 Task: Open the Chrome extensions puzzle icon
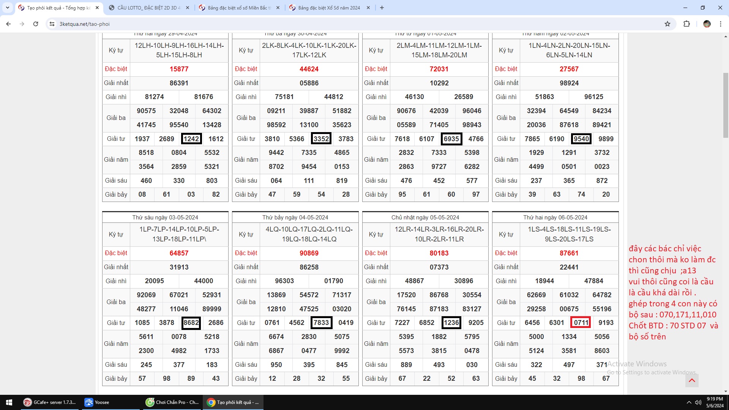(x=686, y=24)
